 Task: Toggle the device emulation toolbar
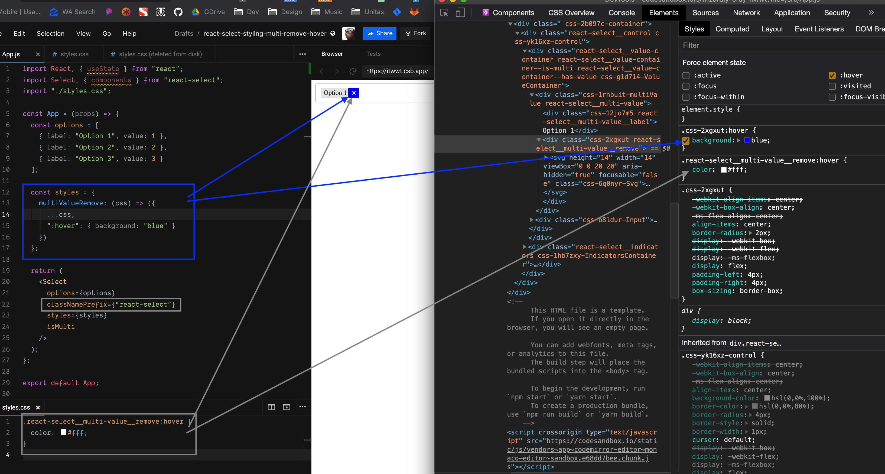point(460,12)
